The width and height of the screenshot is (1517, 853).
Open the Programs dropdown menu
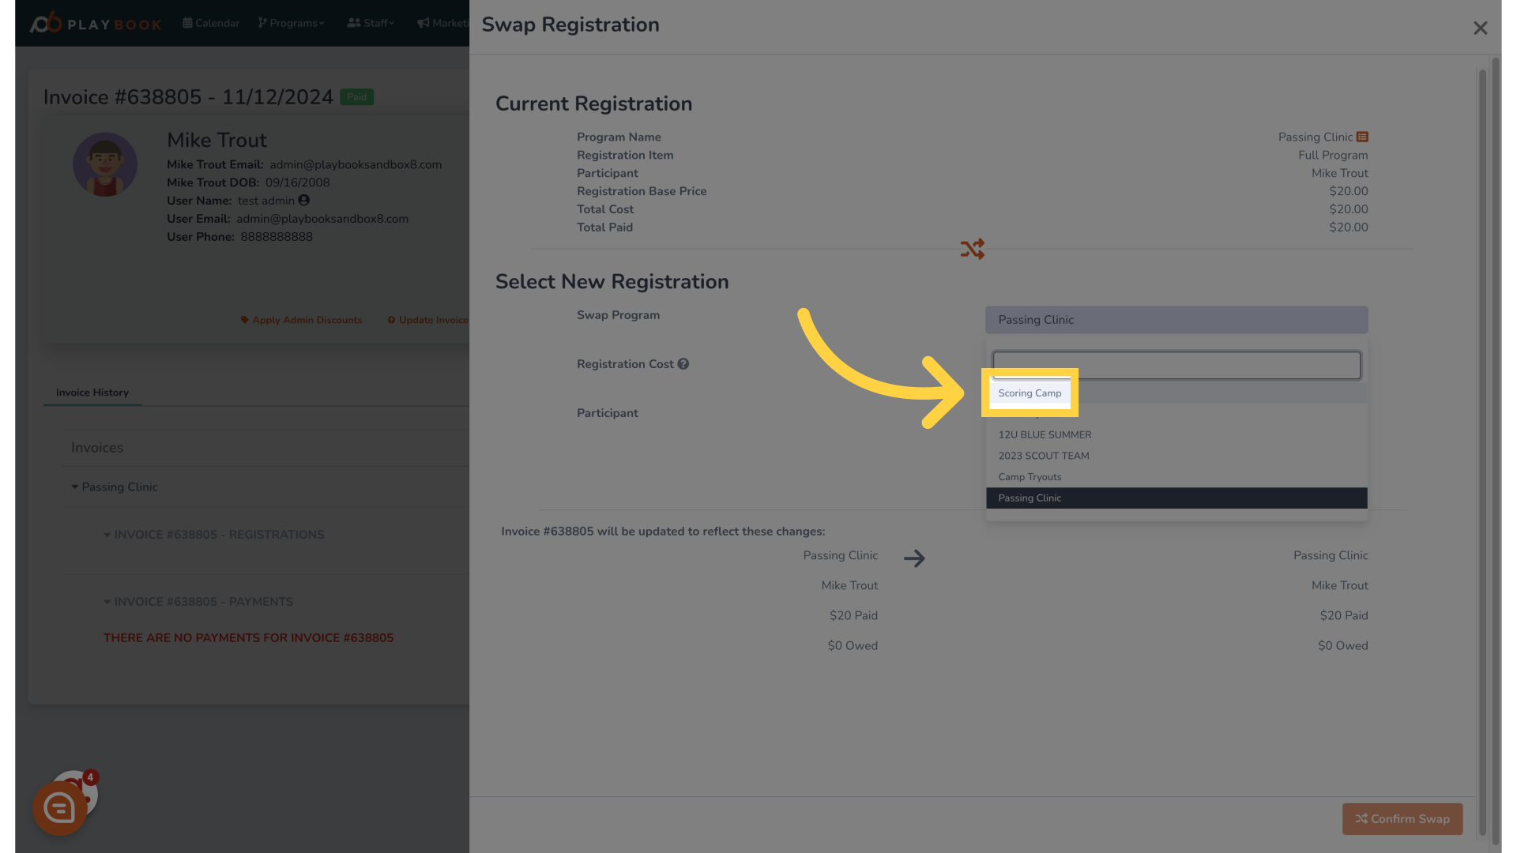coord(291,23)
